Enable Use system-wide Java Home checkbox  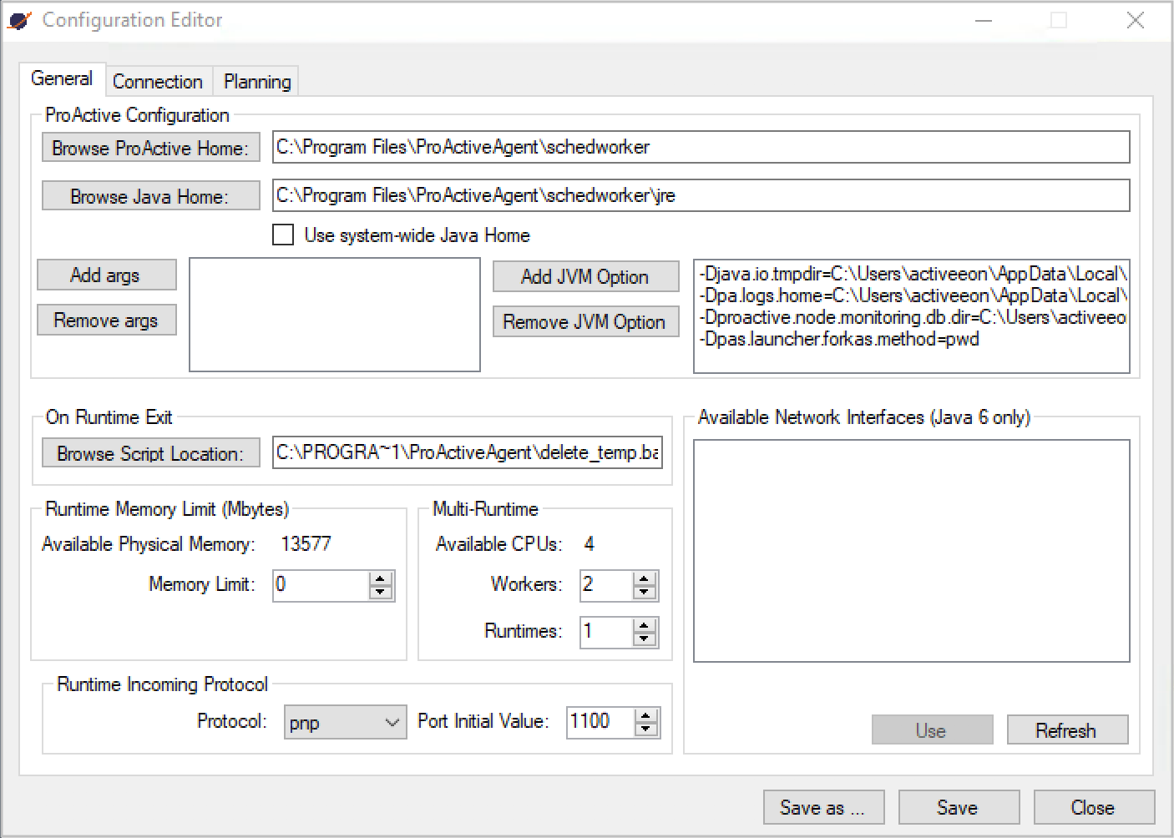(x=283, y=235)
